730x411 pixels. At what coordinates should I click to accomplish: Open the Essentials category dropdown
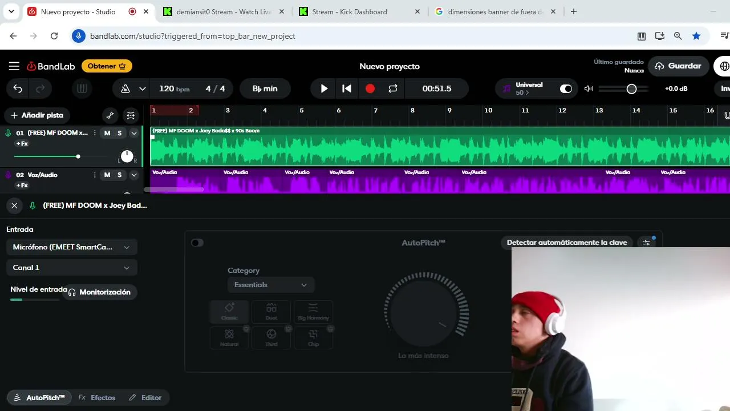point(271,285)
